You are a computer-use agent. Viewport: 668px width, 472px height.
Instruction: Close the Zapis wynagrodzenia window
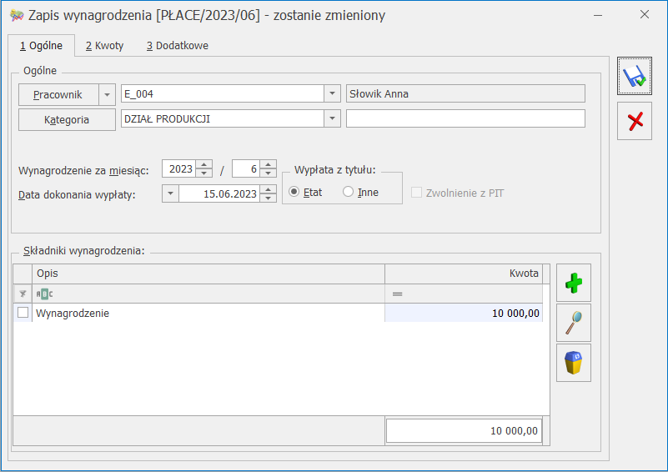[645, 14]
